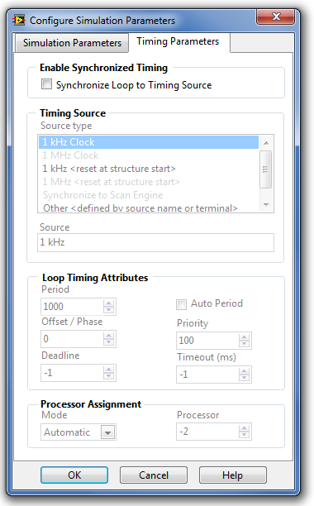Viewport: 314px width, 506px height.
Task: Dismiss dialog with Cancel button
Action: 154,475
